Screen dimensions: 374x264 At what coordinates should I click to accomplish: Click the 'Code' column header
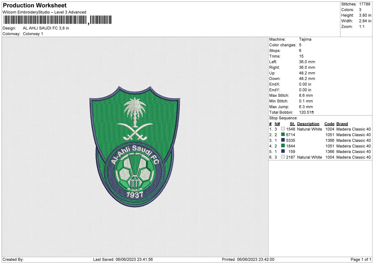pyautogui.click(x=329, y=124)
